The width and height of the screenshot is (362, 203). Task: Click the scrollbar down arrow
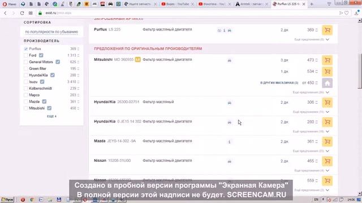[360, 194]
